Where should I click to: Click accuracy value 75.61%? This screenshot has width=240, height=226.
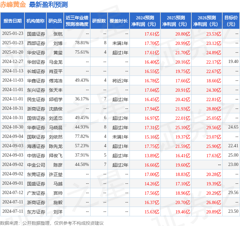82,52
